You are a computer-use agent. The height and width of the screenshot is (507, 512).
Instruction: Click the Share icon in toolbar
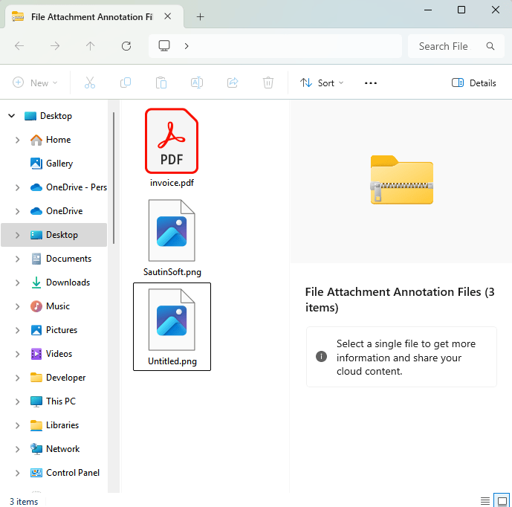point(233,83)
